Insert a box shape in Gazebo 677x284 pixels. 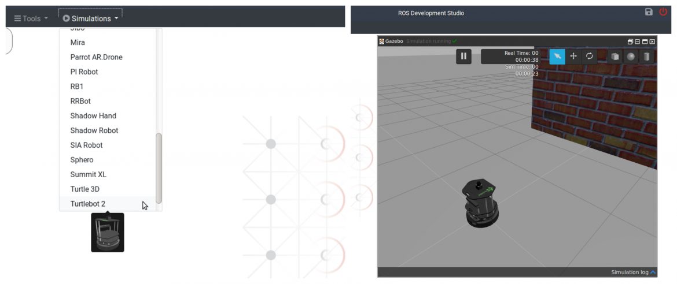[615, 57]
